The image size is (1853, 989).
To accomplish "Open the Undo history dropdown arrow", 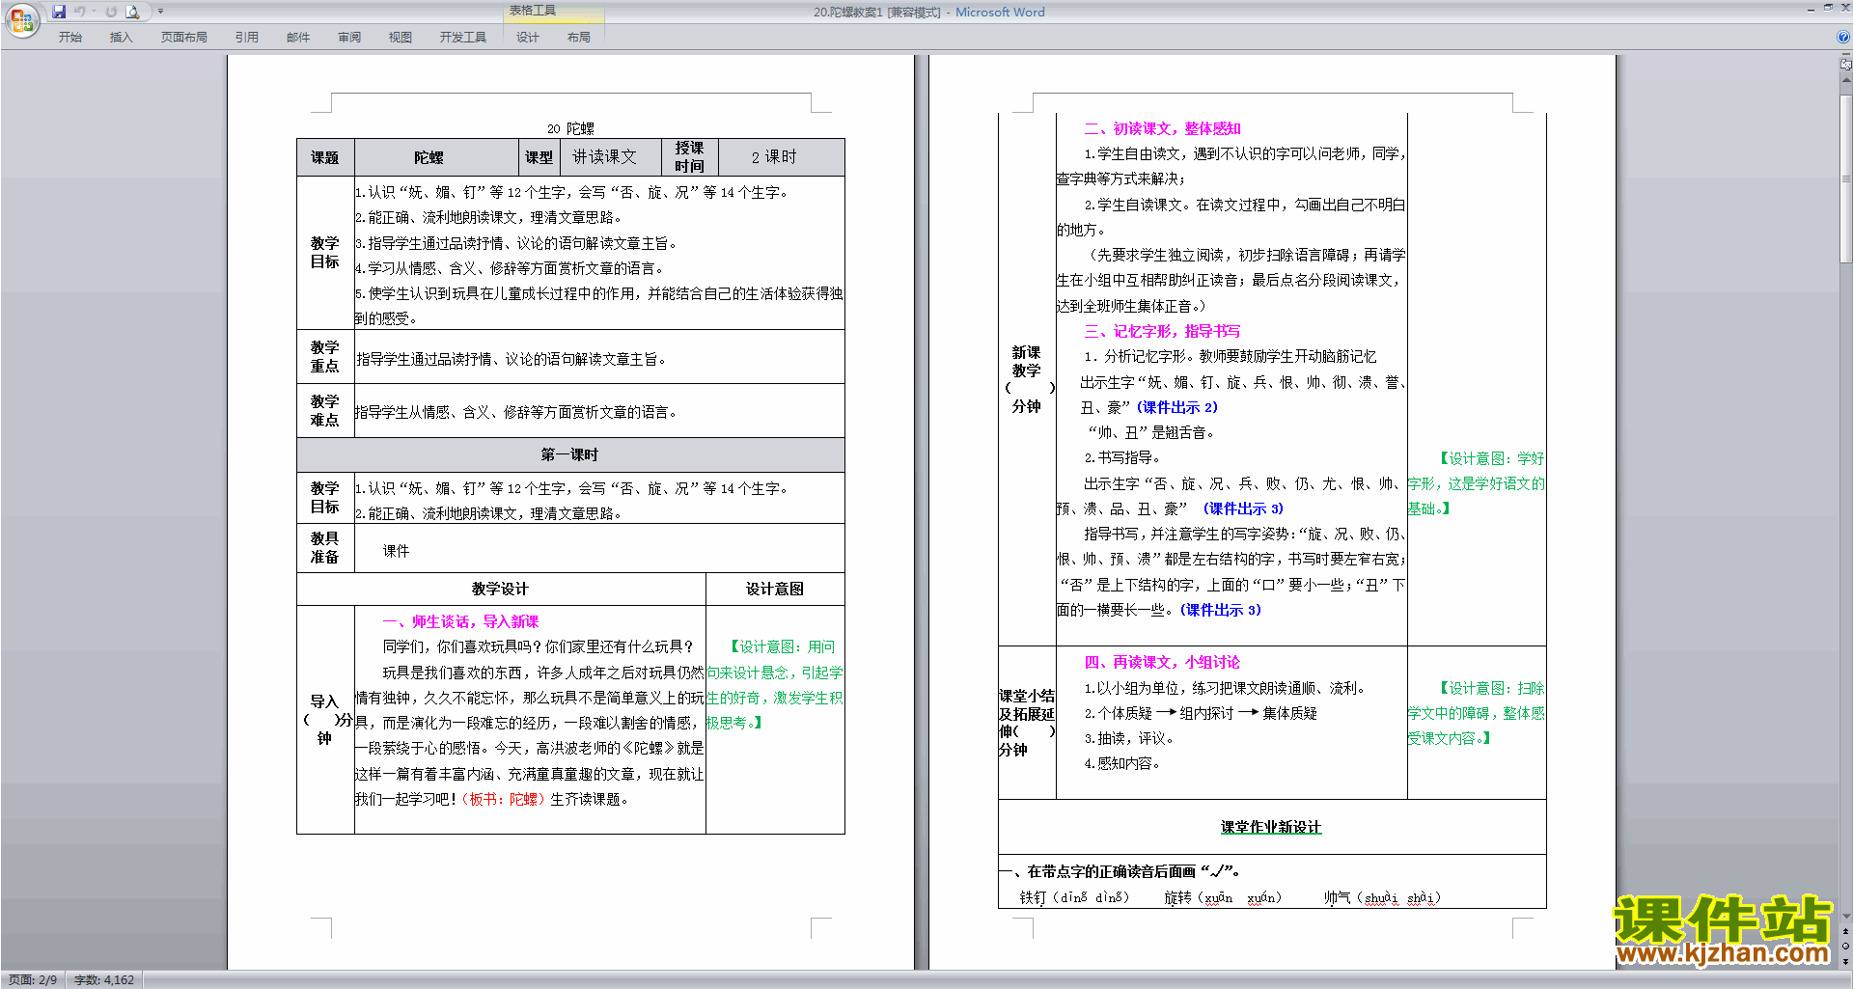I will 94,12.
